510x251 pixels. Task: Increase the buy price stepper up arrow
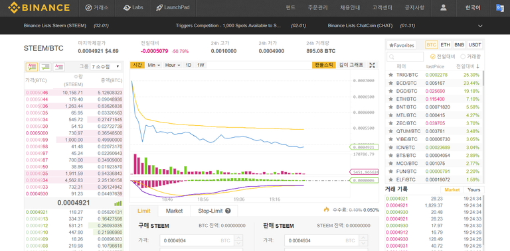coord(238,238)
